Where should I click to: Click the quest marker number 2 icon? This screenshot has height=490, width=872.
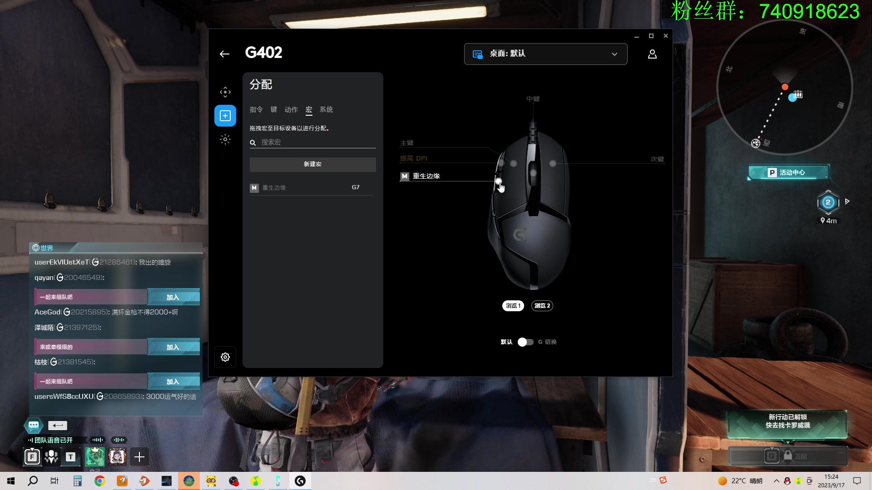pyautogui.click(x=828, y=202)
